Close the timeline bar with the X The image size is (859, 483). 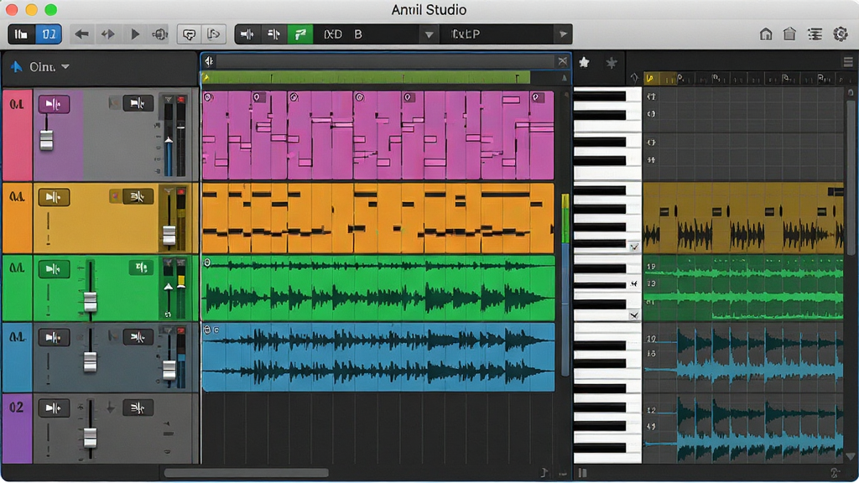pos(563,60)
